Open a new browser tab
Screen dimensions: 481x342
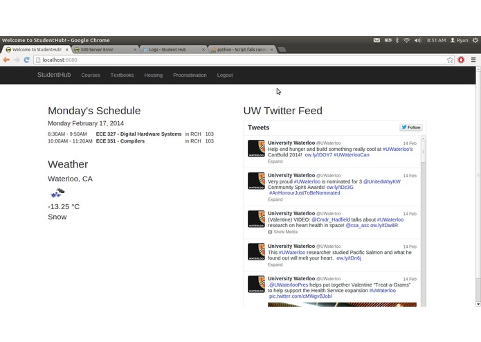[282, 49]
